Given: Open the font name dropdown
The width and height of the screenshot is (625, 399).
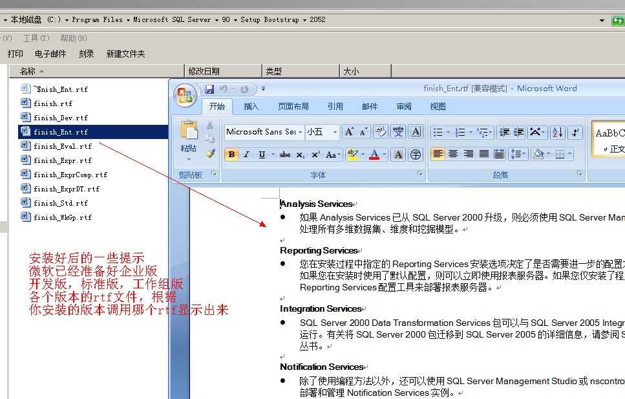Looking at the screenshot, I should tap(300, 132).
